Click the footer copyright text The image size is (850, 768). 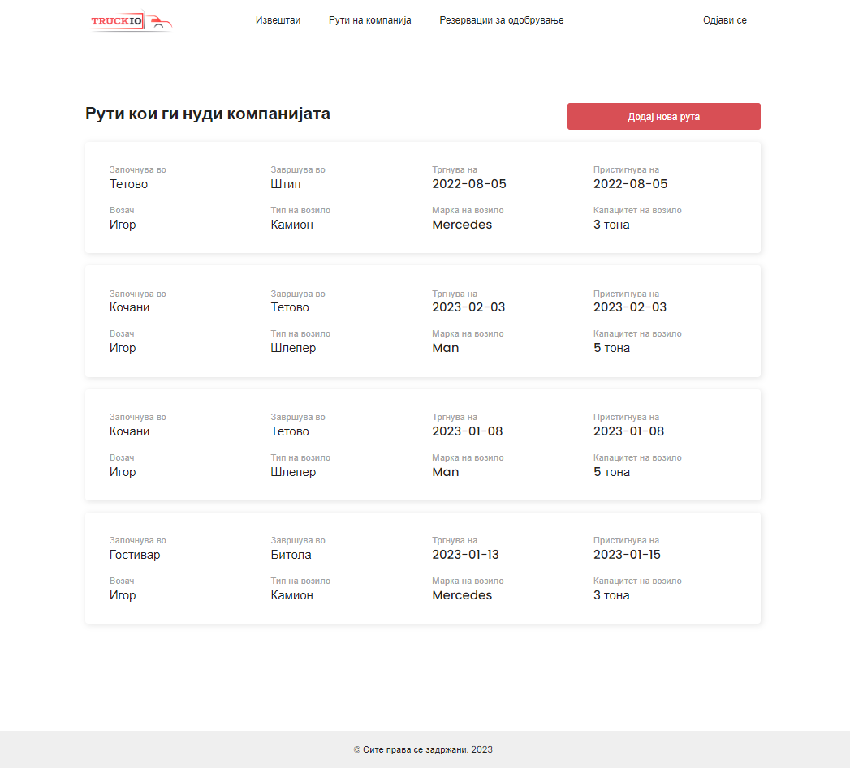point(423,749)
